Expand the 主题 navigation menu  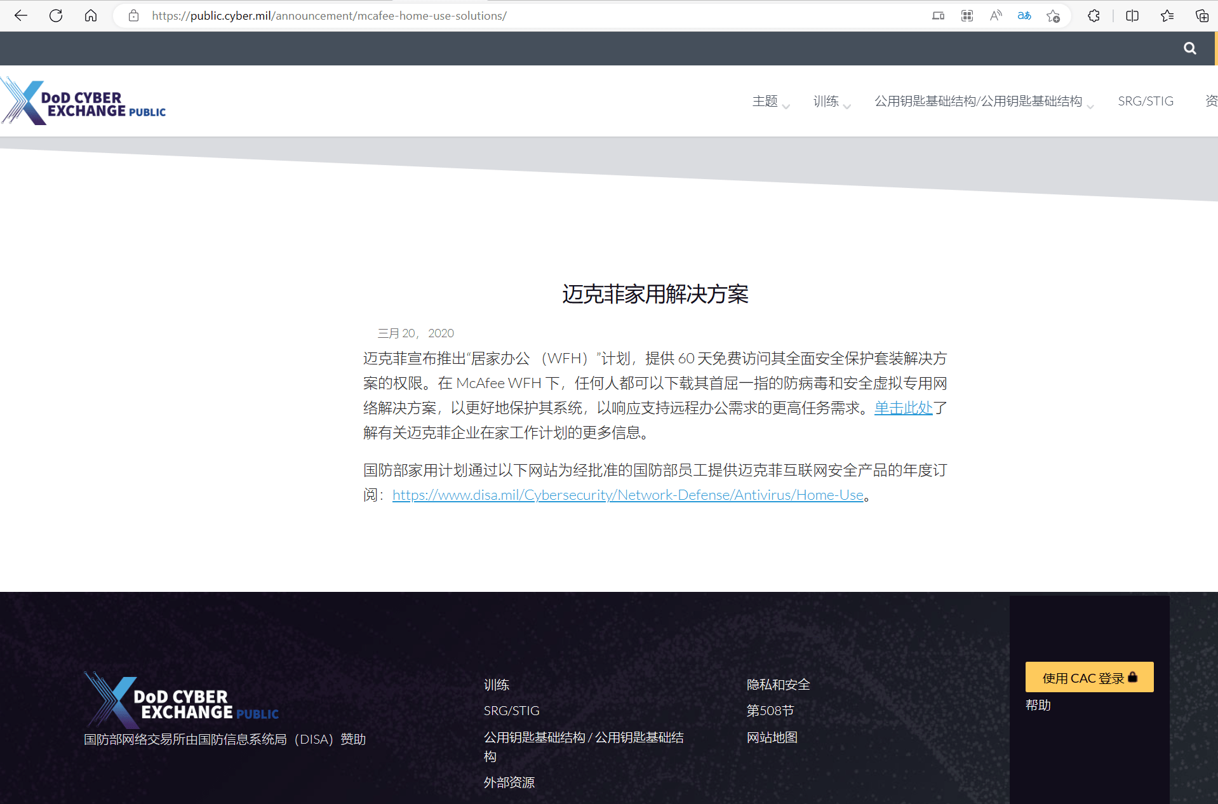coord(770,102)
